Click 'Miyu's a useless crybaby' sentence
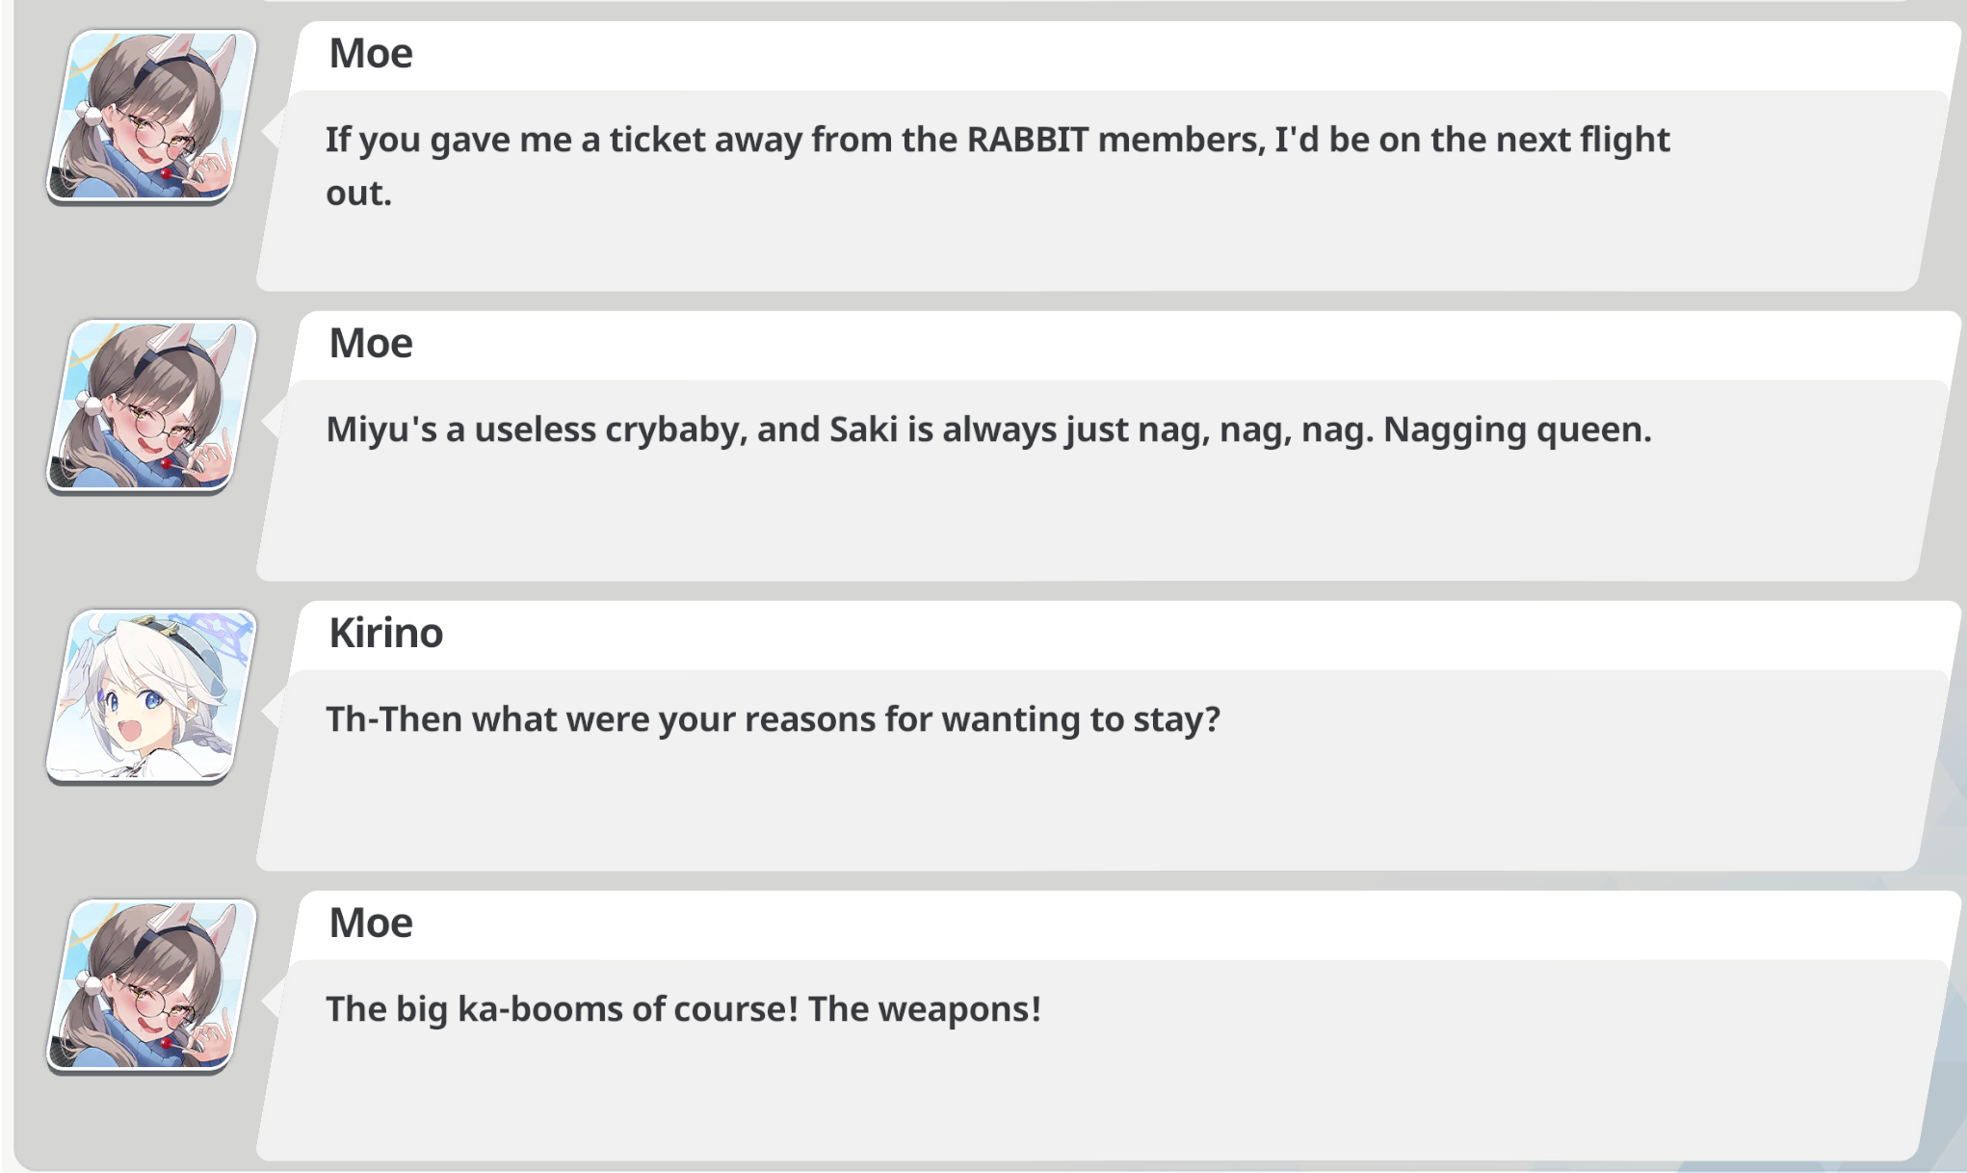Image resolution: width=1967 pixels, height=1173 pixels. tap(537, 430)
